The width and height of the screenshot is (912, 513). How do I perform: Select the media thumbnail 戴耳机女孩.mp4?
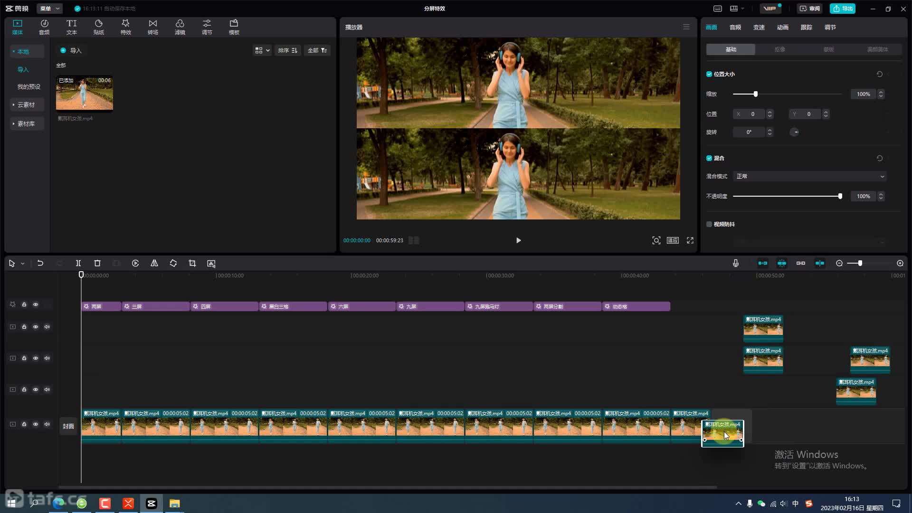pos(85,93)
